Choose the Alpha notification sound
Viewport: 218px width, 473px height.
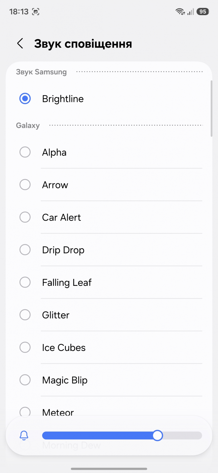click(x=25, y=152)
